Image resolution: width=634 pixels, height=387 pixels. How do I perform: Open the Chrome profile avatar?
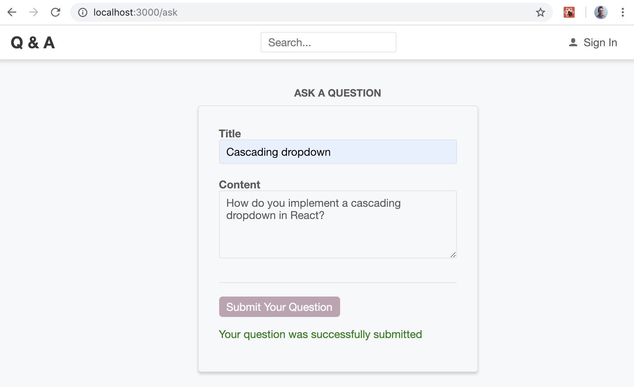pos(601,13)
